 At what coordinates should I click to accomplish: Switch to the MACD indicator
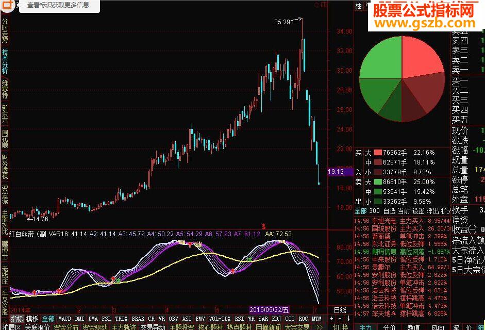click(x=64, y=319)
